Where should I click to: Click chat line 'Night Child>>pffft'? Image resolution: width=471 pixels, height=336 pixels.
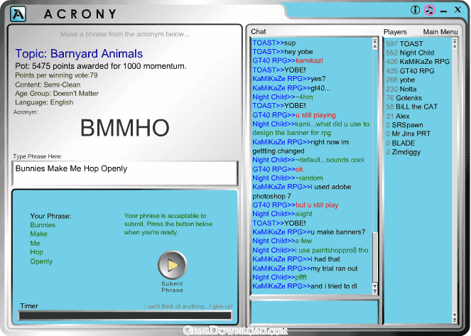pyautogui.click(x=280, y=277)
